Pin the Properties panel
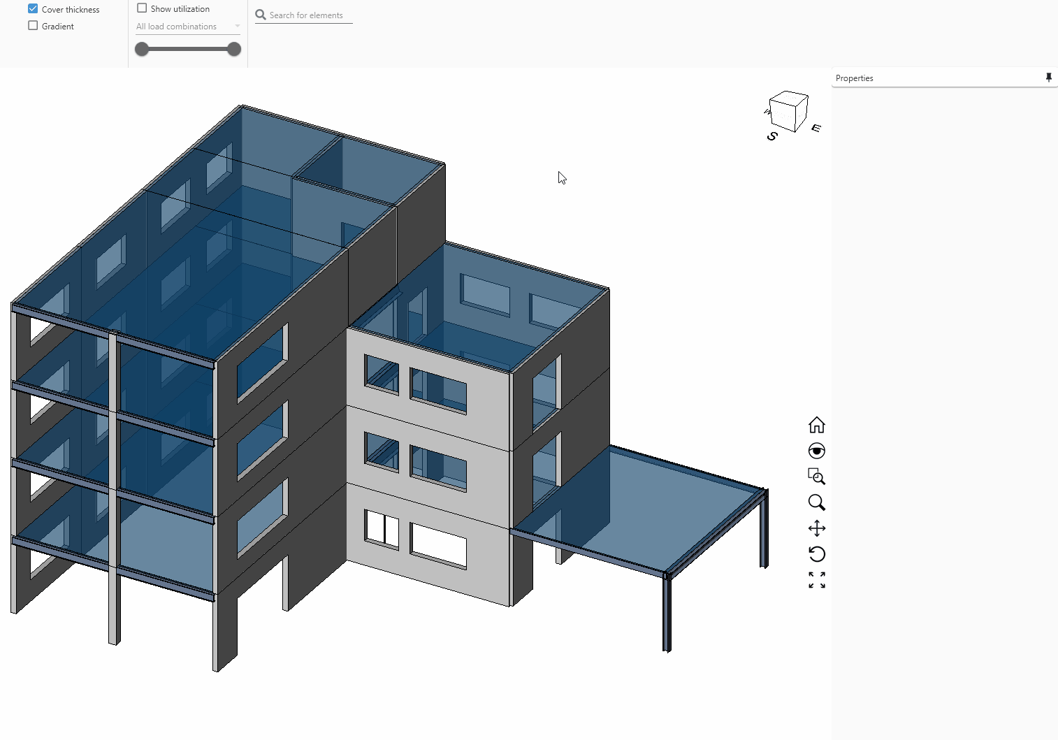Image resolution: width=1058 pixels, height=740 pixels. (1048, 78)
